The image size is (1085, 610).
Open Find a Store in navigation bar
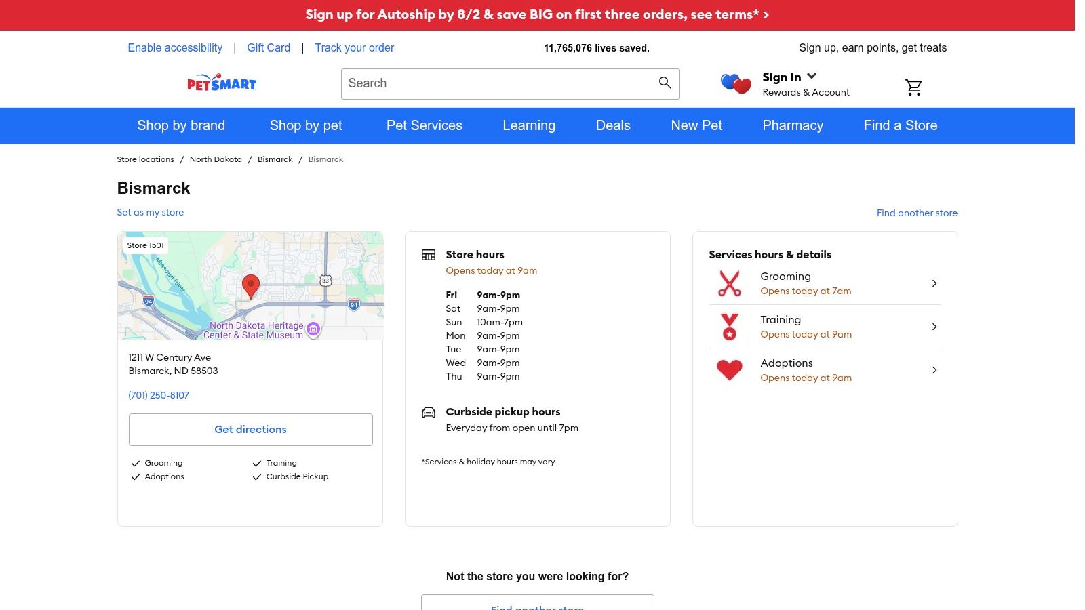(901, 125)
